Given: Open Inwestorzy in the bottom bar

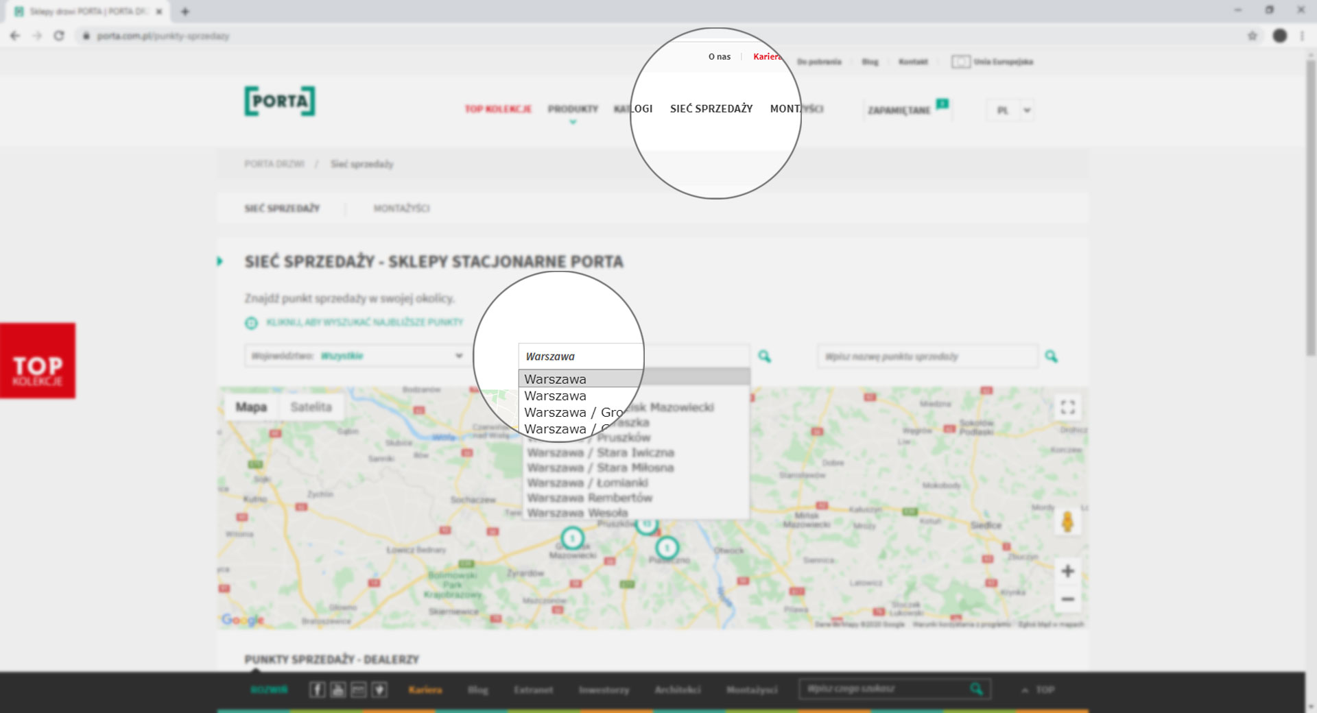Looking at the screenshot, I should (604, 690).
